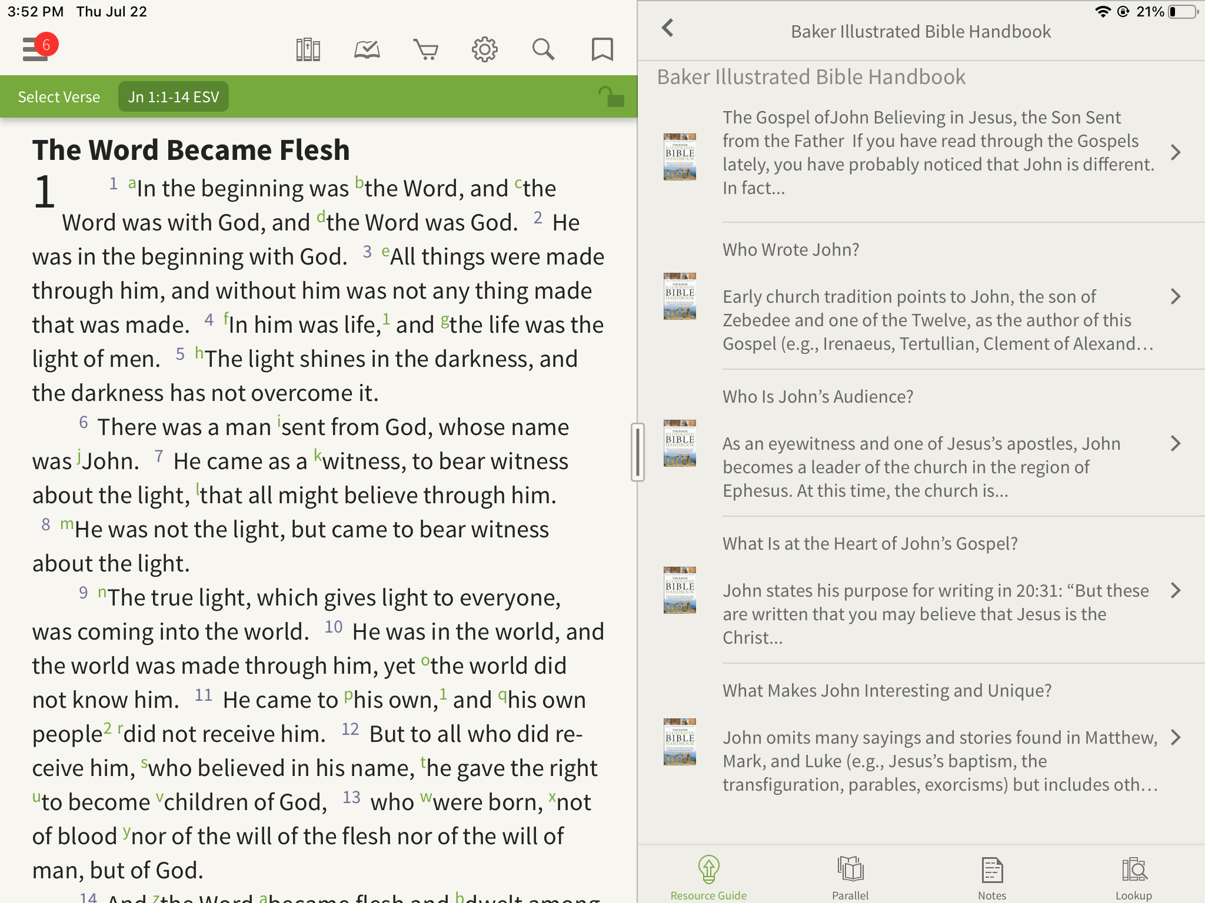Tap the 'Who Wrote John?' heading

click(x=791, y=249)
